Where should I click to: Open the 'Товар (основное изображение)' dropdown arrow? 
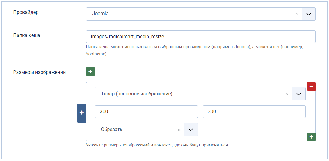pos(298,94)
